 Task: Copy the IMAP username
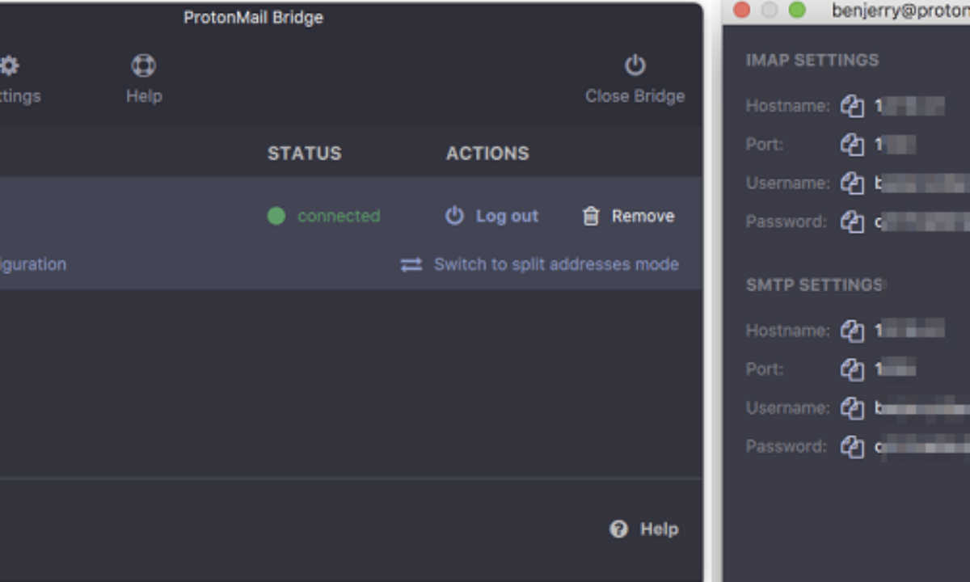(x=852, y=183)
